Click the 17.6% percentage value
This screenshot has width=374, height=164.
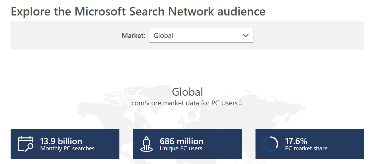(x=296, y=141)
